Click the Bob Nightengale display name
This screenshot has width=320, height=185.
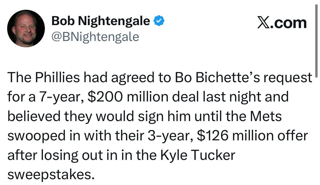click(100, 21)
